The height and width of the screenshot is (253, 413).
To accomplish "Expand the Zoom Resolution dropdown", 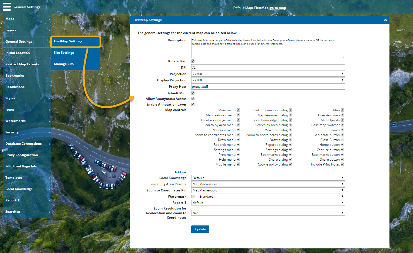I will pyautogui.click(x=268, y=213).
